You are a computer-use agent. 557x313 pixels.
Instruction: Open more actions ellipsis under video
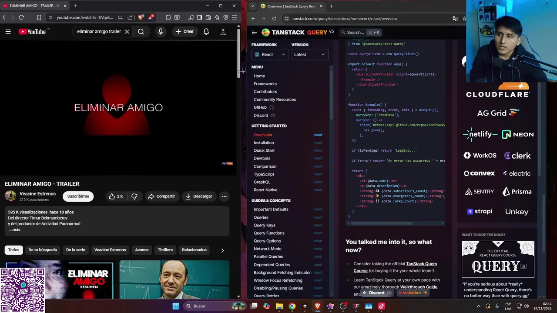[224, 196]
